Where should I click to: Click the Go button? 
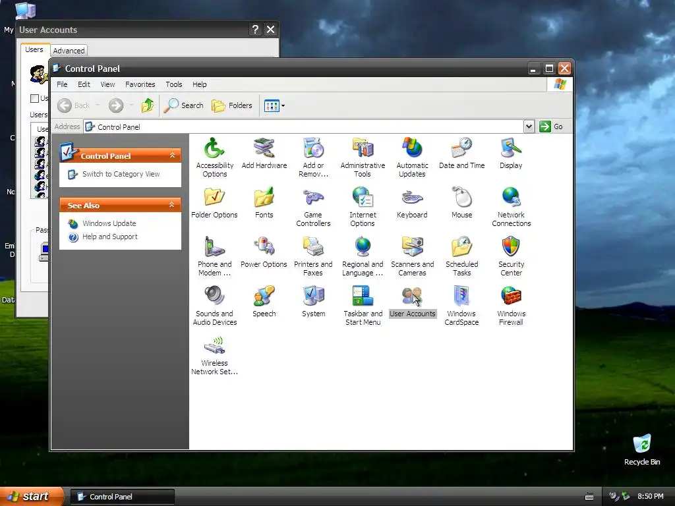point(551,126)
